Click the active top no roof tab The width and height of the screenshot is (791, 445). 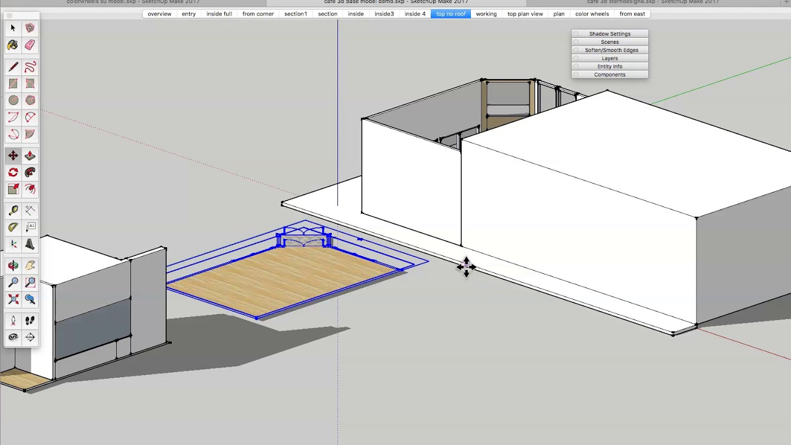click(x=450, y=14)
